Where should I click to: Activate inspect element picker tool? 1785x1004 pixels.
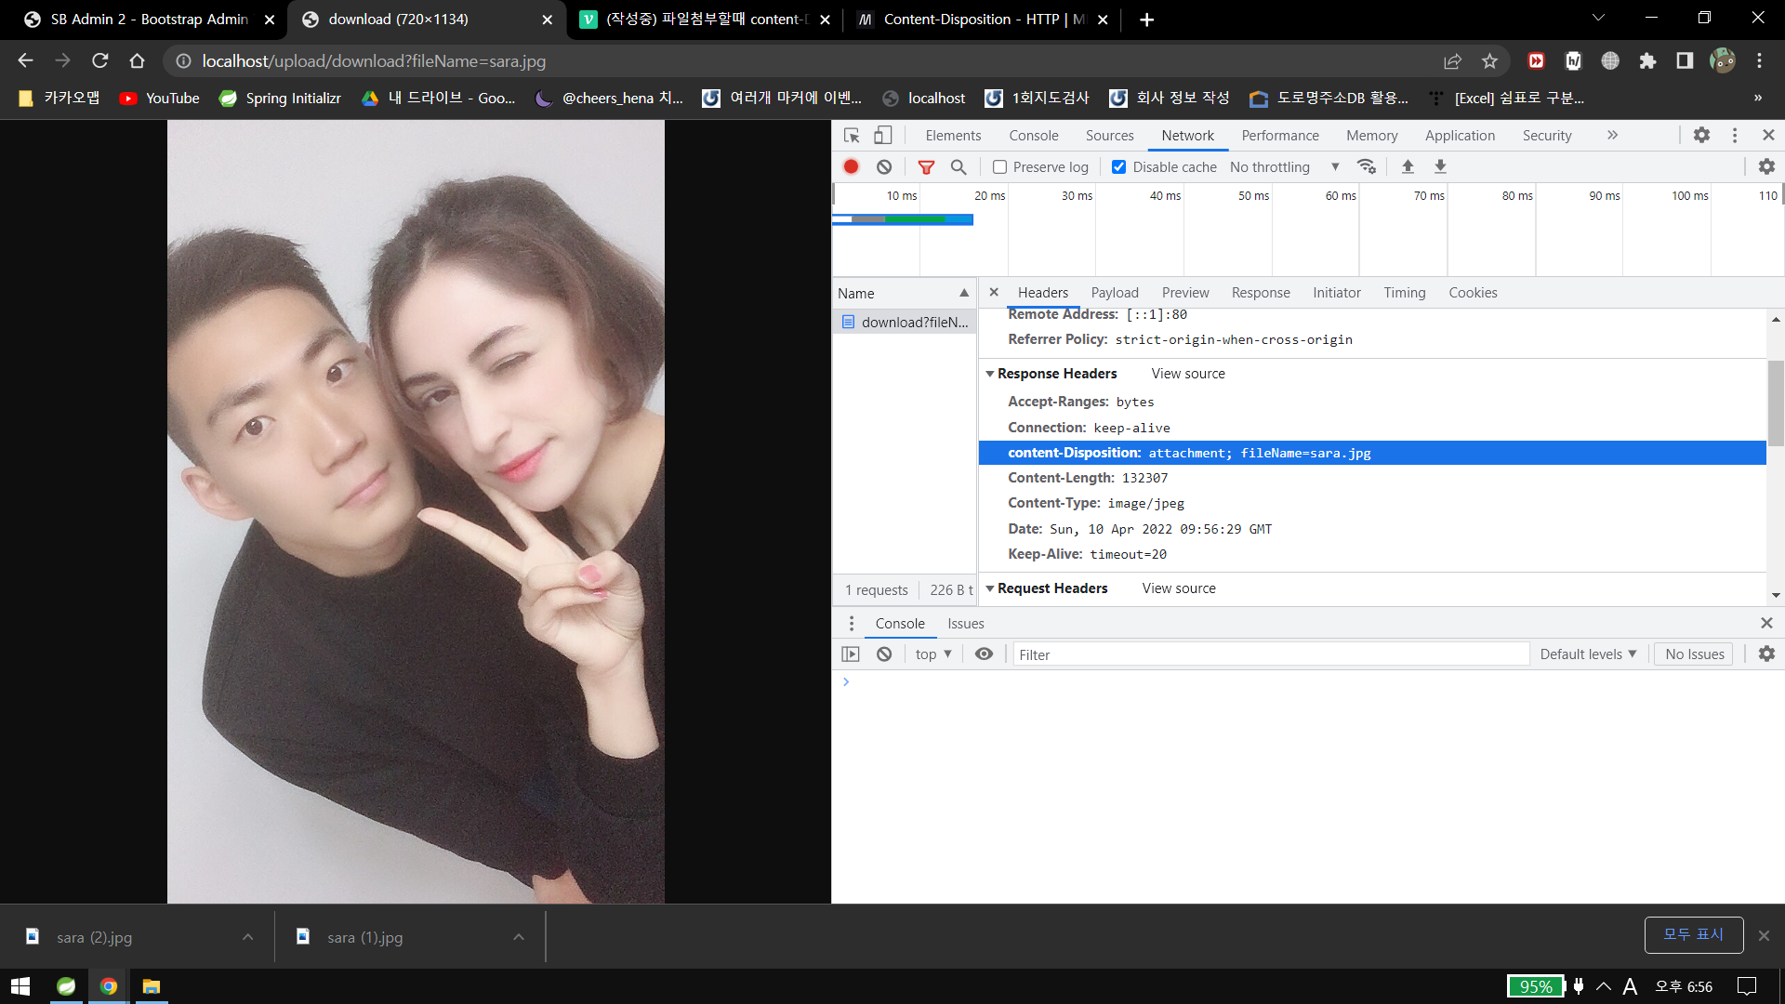852,136
